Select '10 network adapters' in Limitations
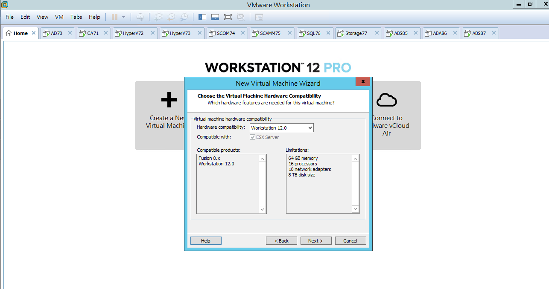Viewport: 549px width, 289px height. (x=310, y=169)
